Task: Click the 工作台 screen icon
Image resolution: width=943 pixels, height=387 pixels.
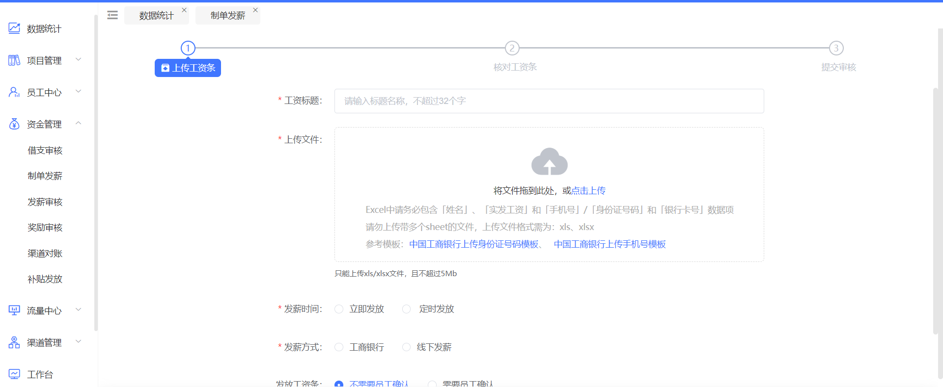Action: [14, 374]
